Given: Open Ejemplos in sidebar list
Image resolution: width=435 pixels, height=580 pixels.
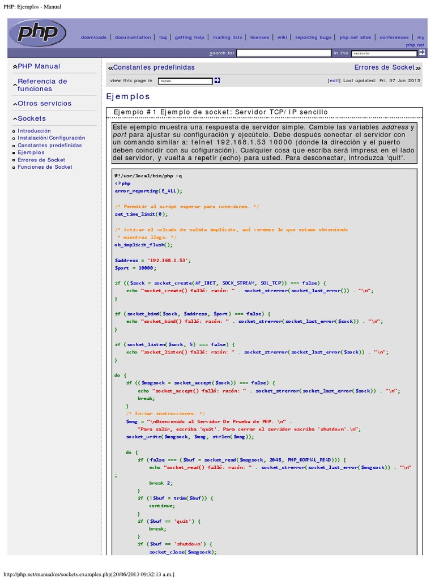Looking at the screenshot, I should pyautogui.click(x=31, y=152).
